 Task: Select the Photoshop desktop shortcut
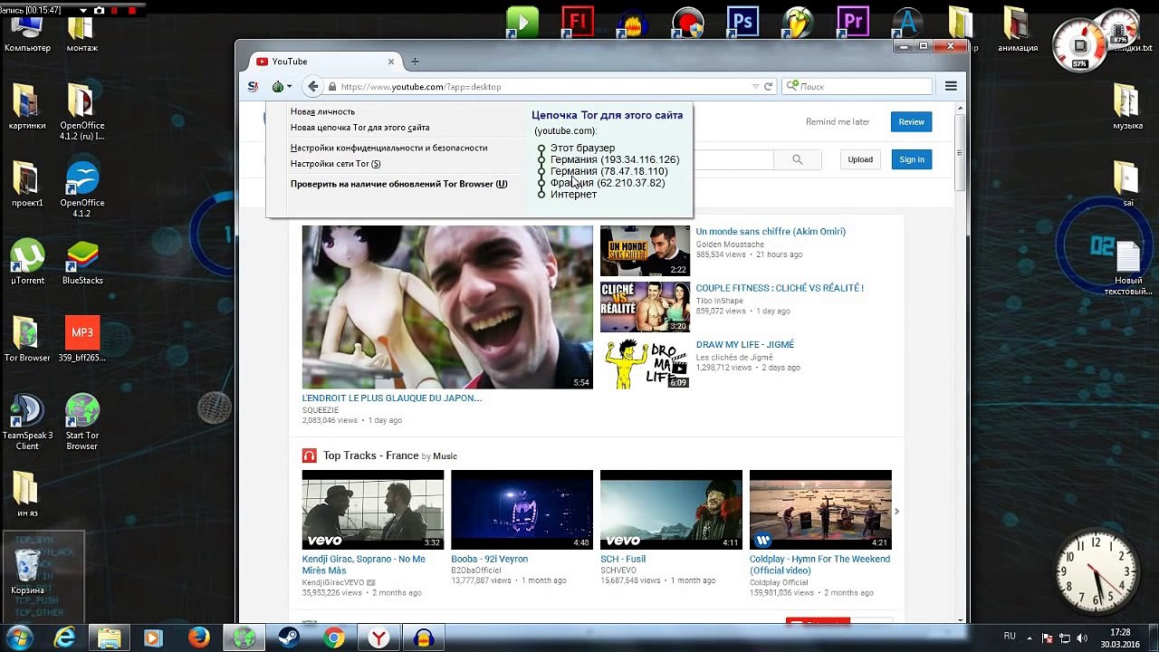(x=742, y=22)
